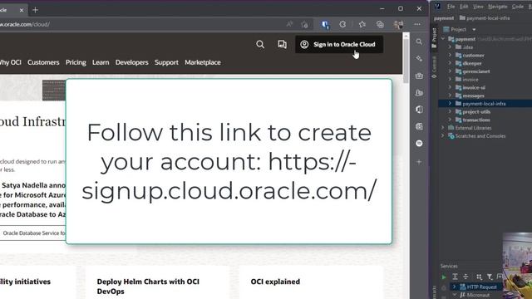Click the Edge profile avatar
The image size is (532, 299).
398,24
